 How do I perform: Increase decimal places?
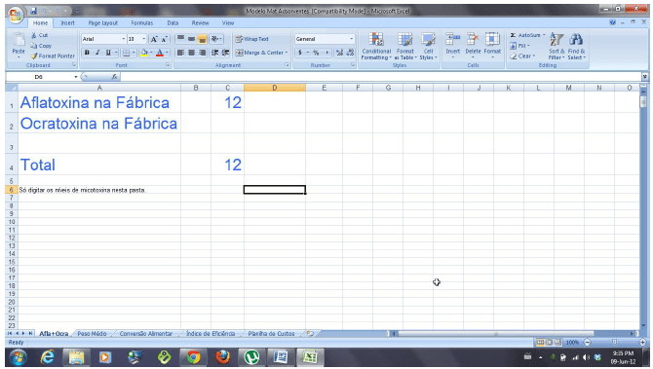pos(339,53)
